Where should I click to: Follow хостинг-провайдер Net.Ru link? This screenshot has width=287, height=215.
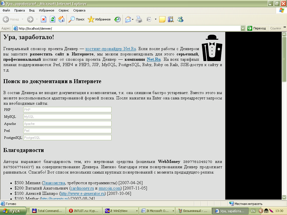pyautogui.click(x=111, y=49)
